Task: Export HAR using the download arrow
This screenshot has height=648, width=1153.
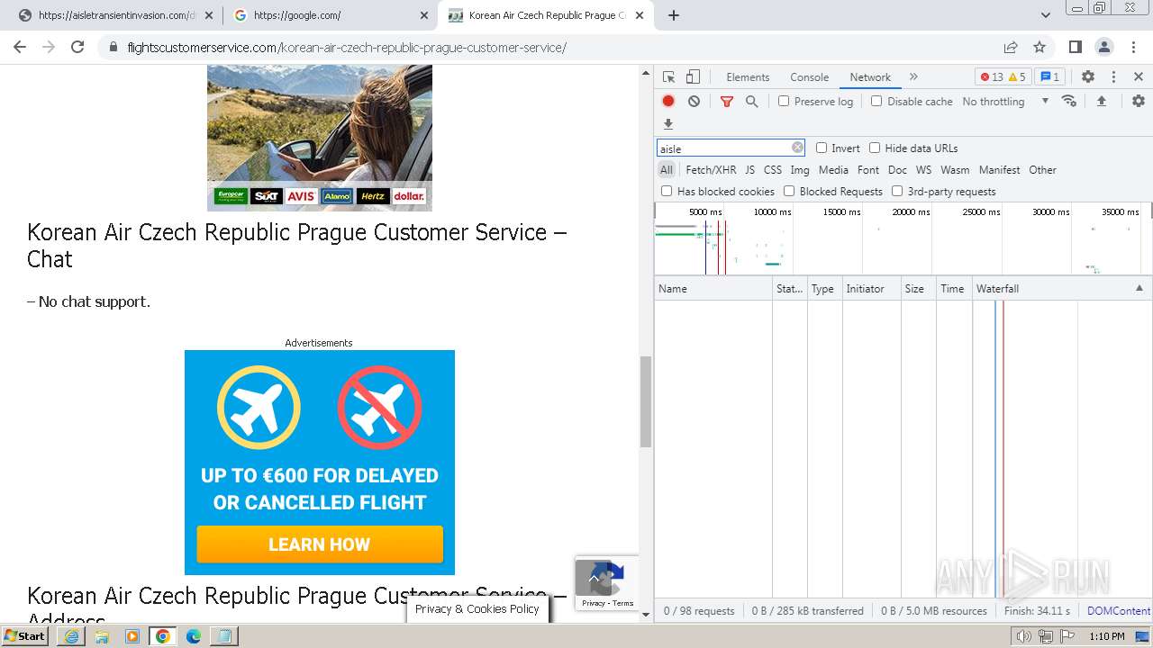Action: (668, 124)
